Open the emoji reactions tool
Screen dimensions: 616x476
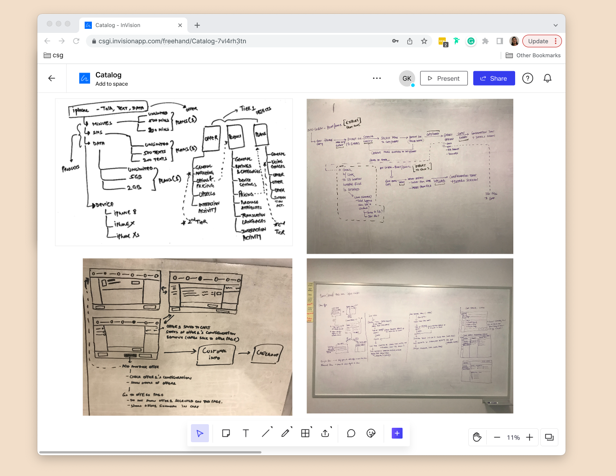tap(371, 433)
